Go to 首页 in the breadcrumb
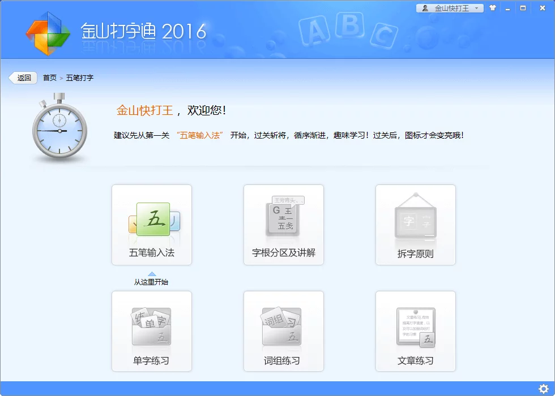This screenshot has height=396, width=555. [50, 78]
